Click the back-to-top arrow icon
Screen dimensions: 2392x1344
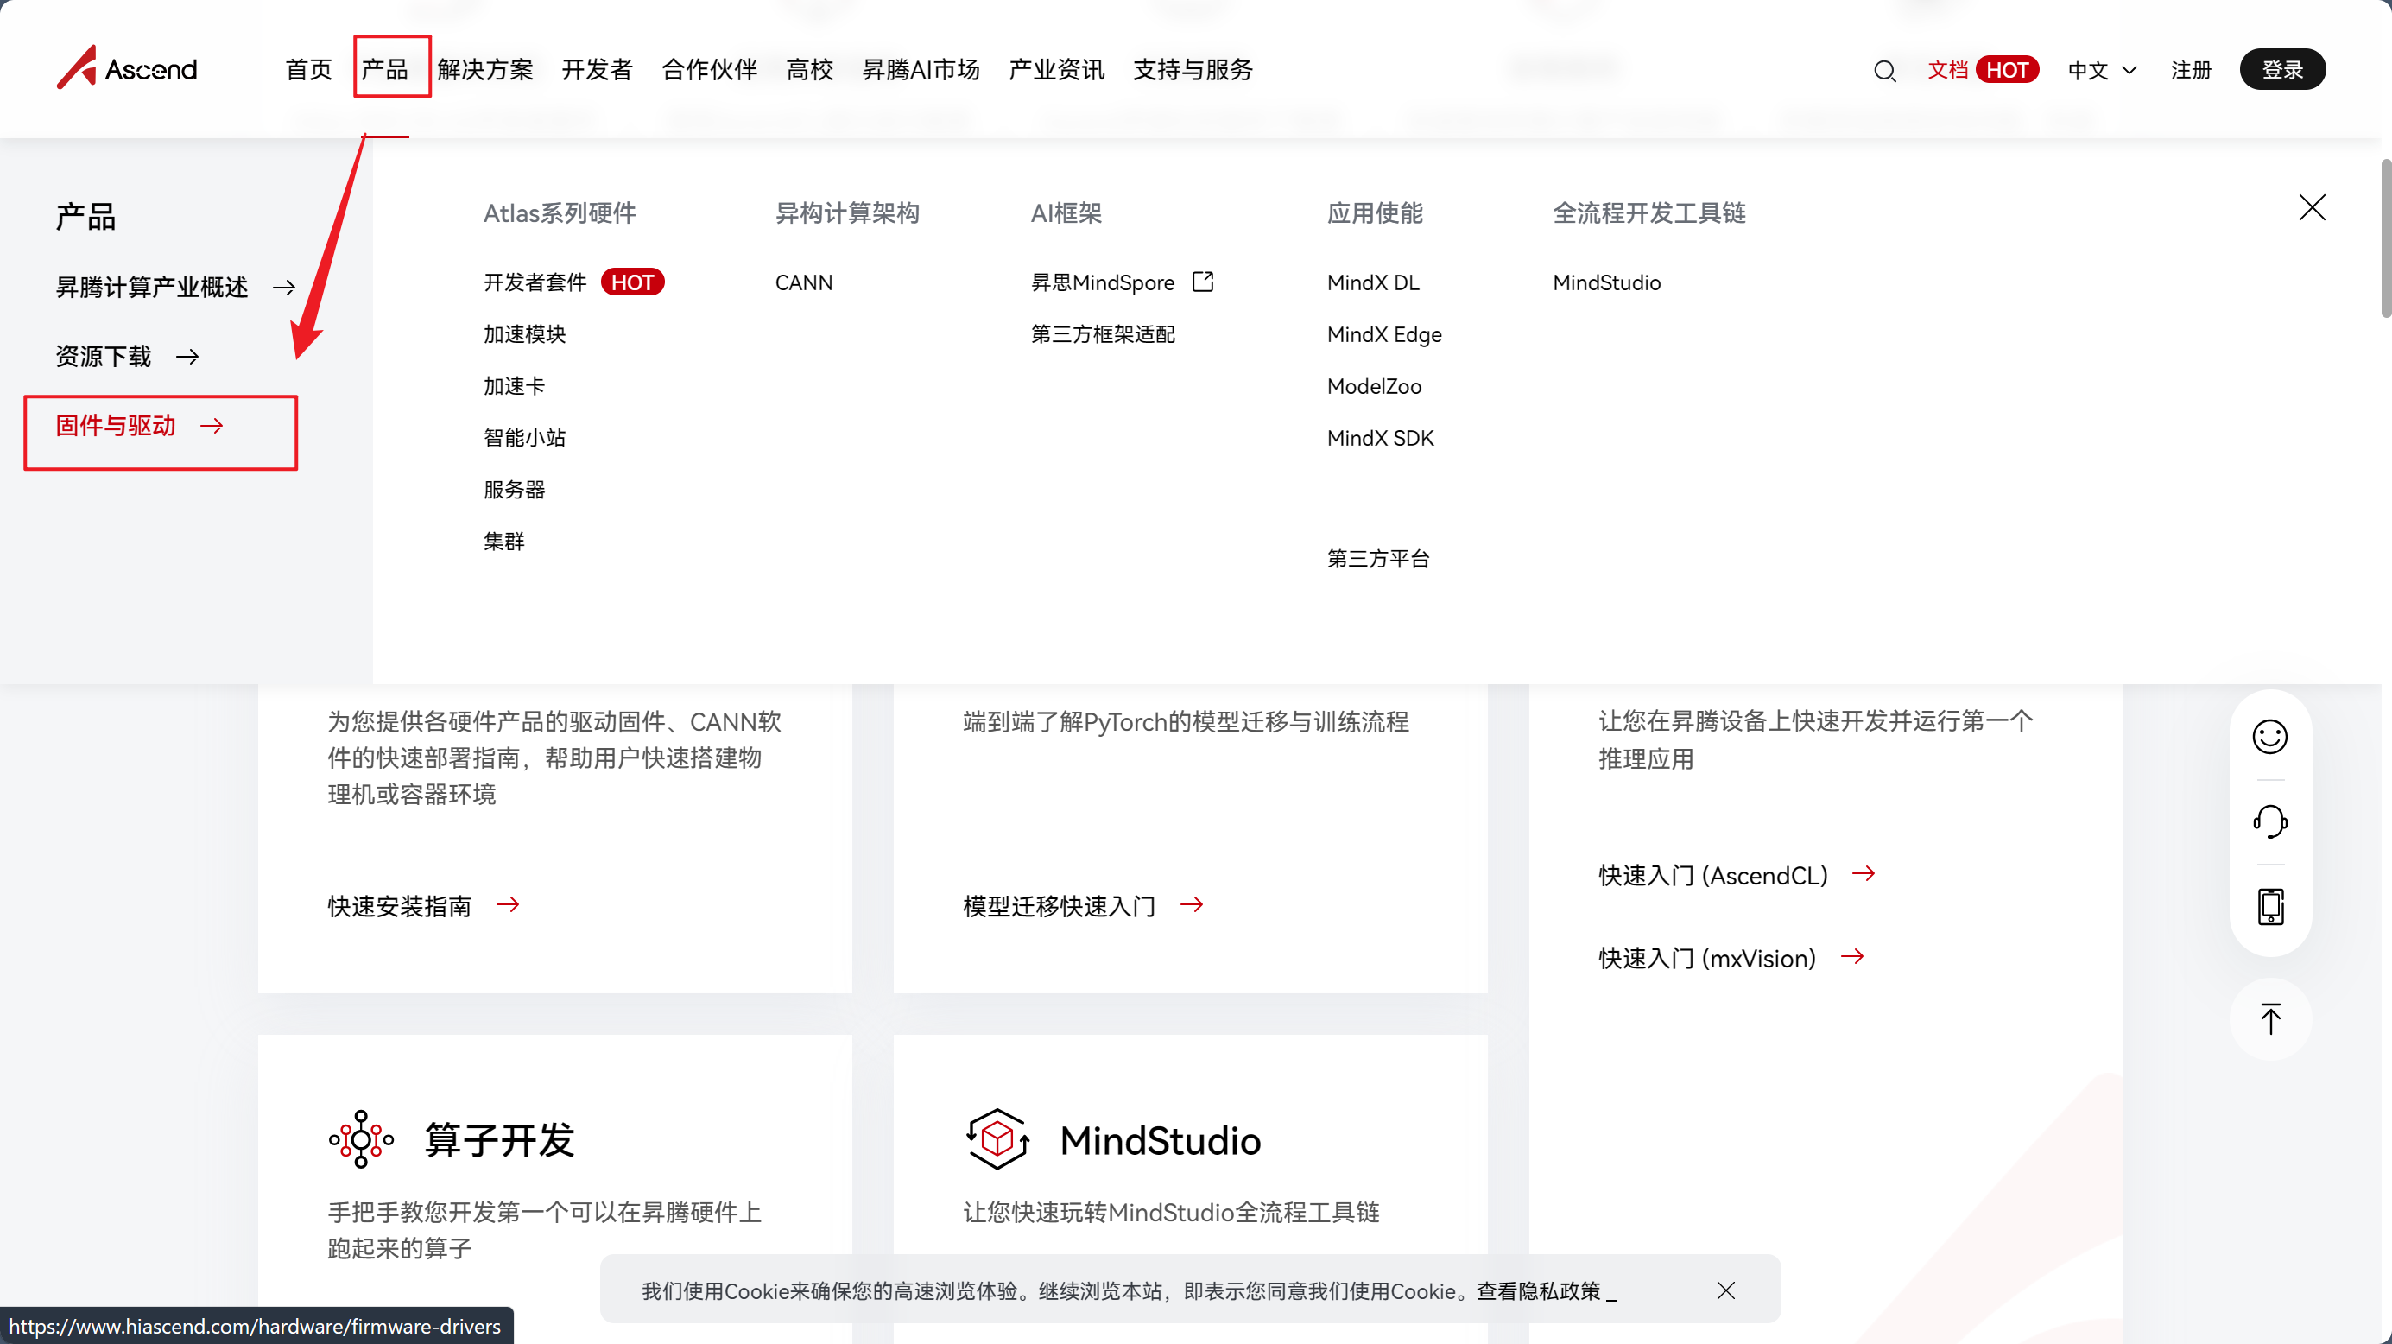coord(2269,1019)
